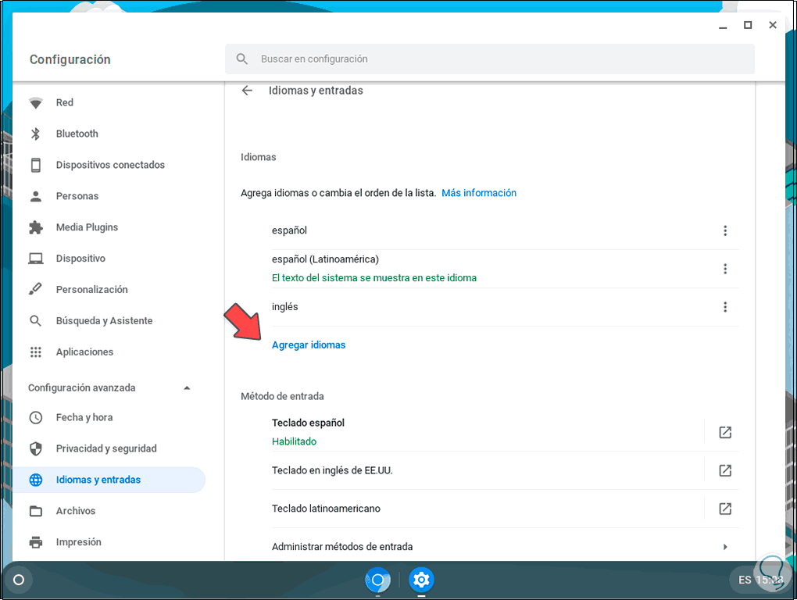Viewport: 797px width, 600px height.
Task: Click the Privacidad y seguridad shield icon
Action: 36,448
